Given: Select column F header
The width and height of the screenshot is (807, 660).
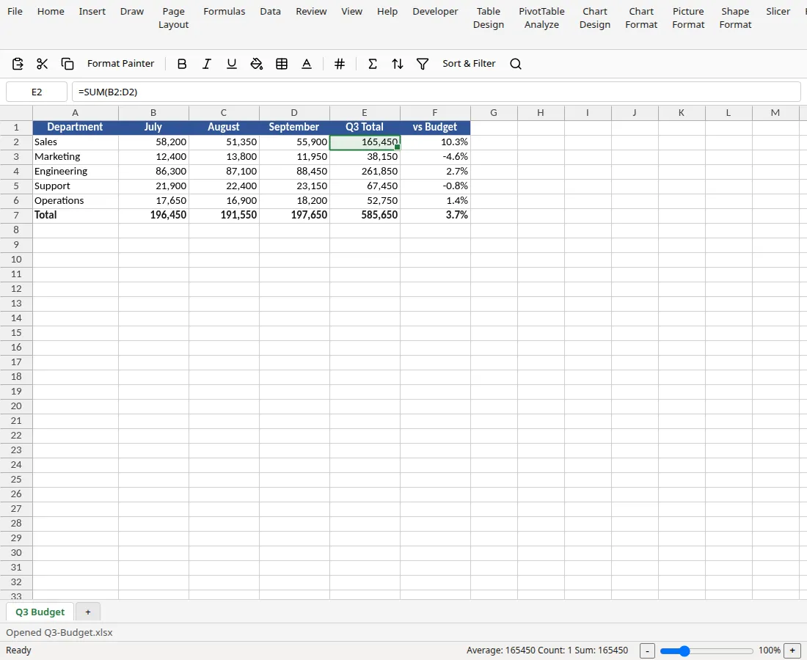Looking at the screenshot, I should (x=435, y=113).
